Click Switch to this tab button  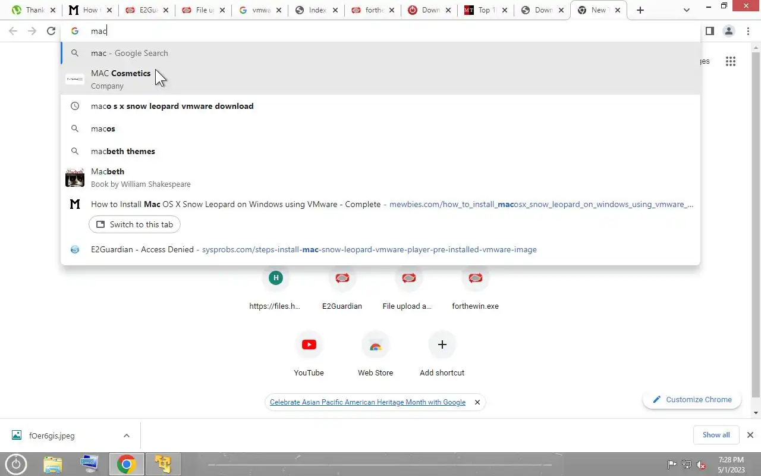[x=135, y=224]
